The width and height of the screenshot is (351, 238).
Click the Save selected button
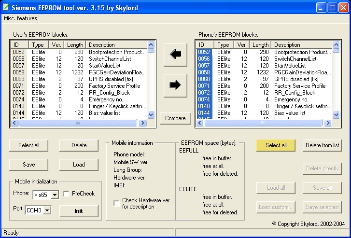pyautogui.click(x=322, y=207)
